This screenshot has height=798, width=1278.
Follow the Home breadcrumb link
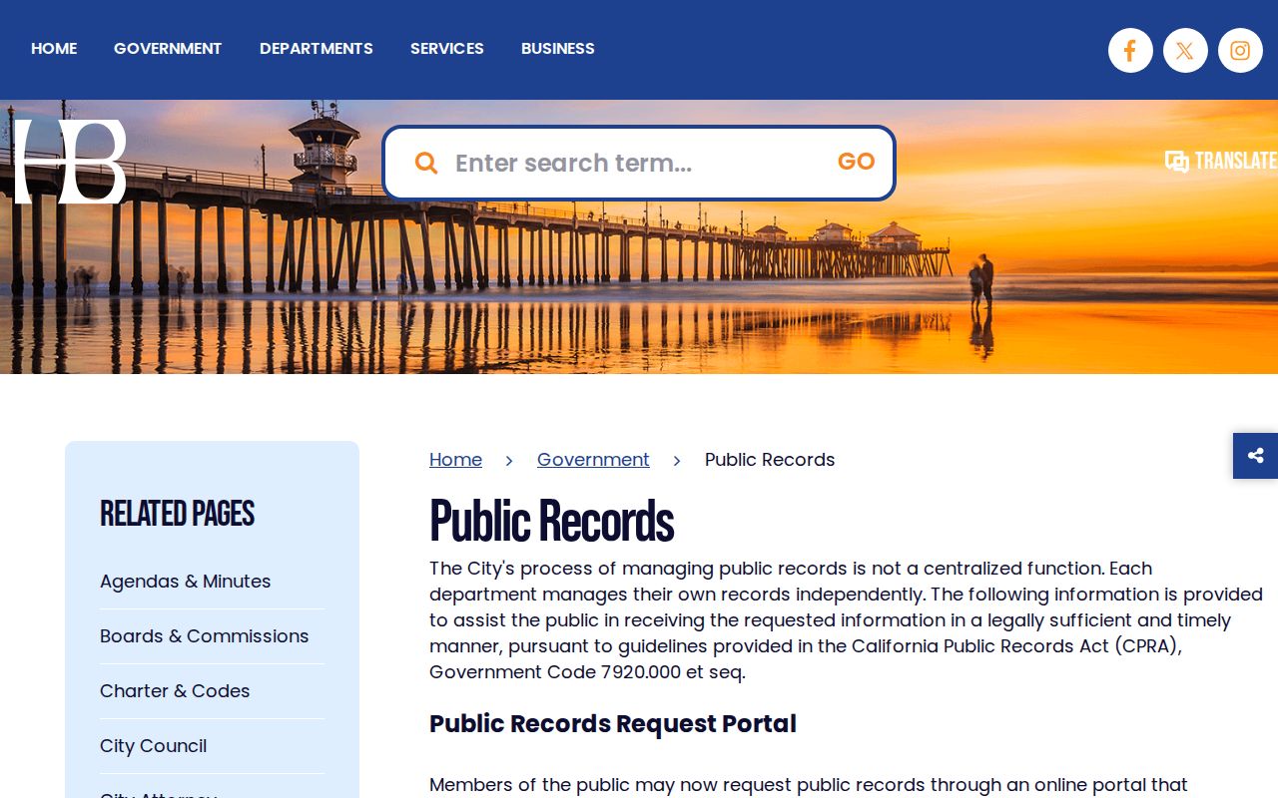455,460
